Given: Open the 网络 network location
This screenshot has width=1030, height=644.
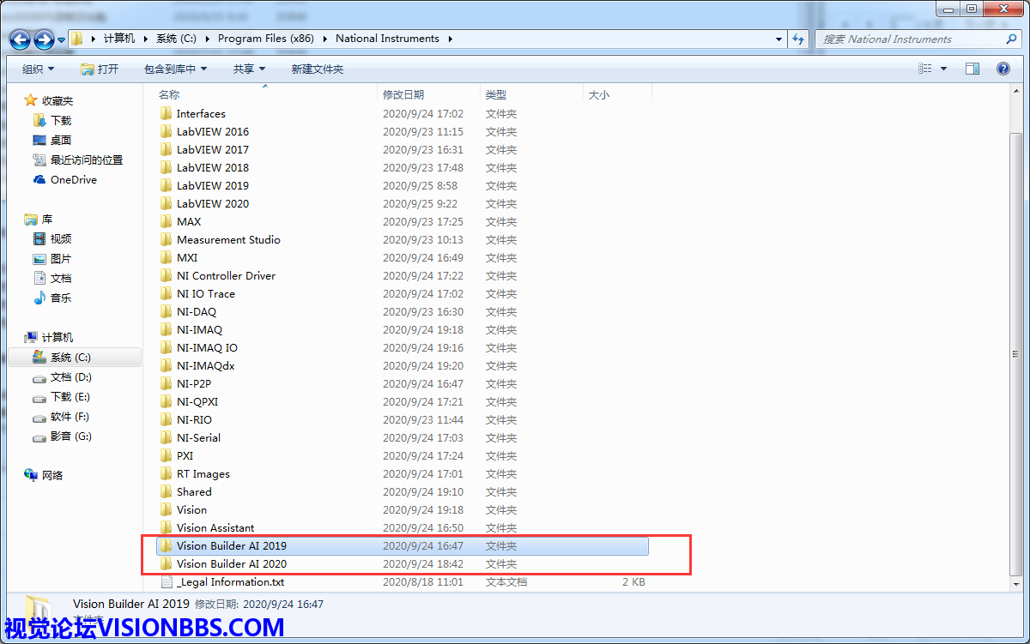Looking at the screenshot, I should [x=52, y=475].
